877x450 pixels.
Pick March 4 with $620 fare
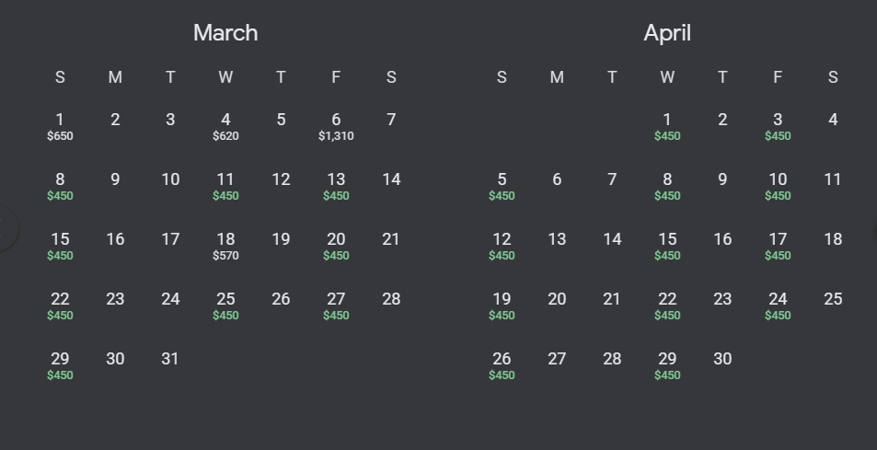(x=225, y=126)
